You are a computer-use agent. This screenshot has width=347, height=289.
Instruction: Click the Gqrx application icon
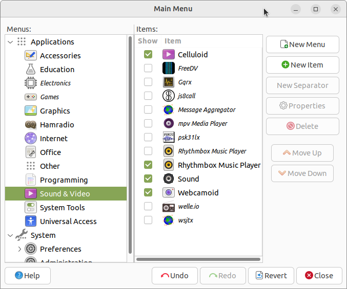(x=169, y=82)
